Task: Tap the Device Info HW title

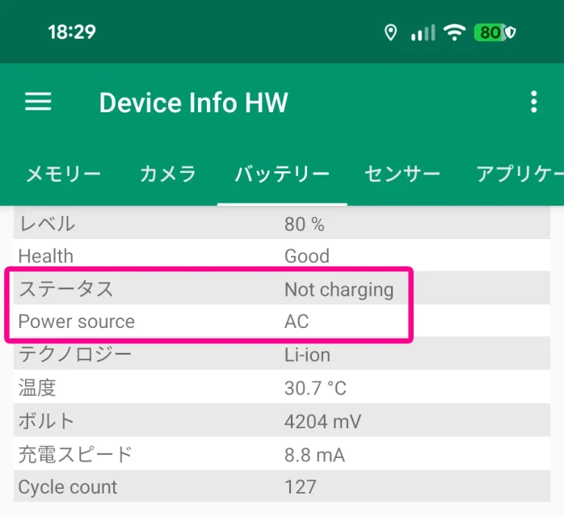Action: tap(193, 103)
